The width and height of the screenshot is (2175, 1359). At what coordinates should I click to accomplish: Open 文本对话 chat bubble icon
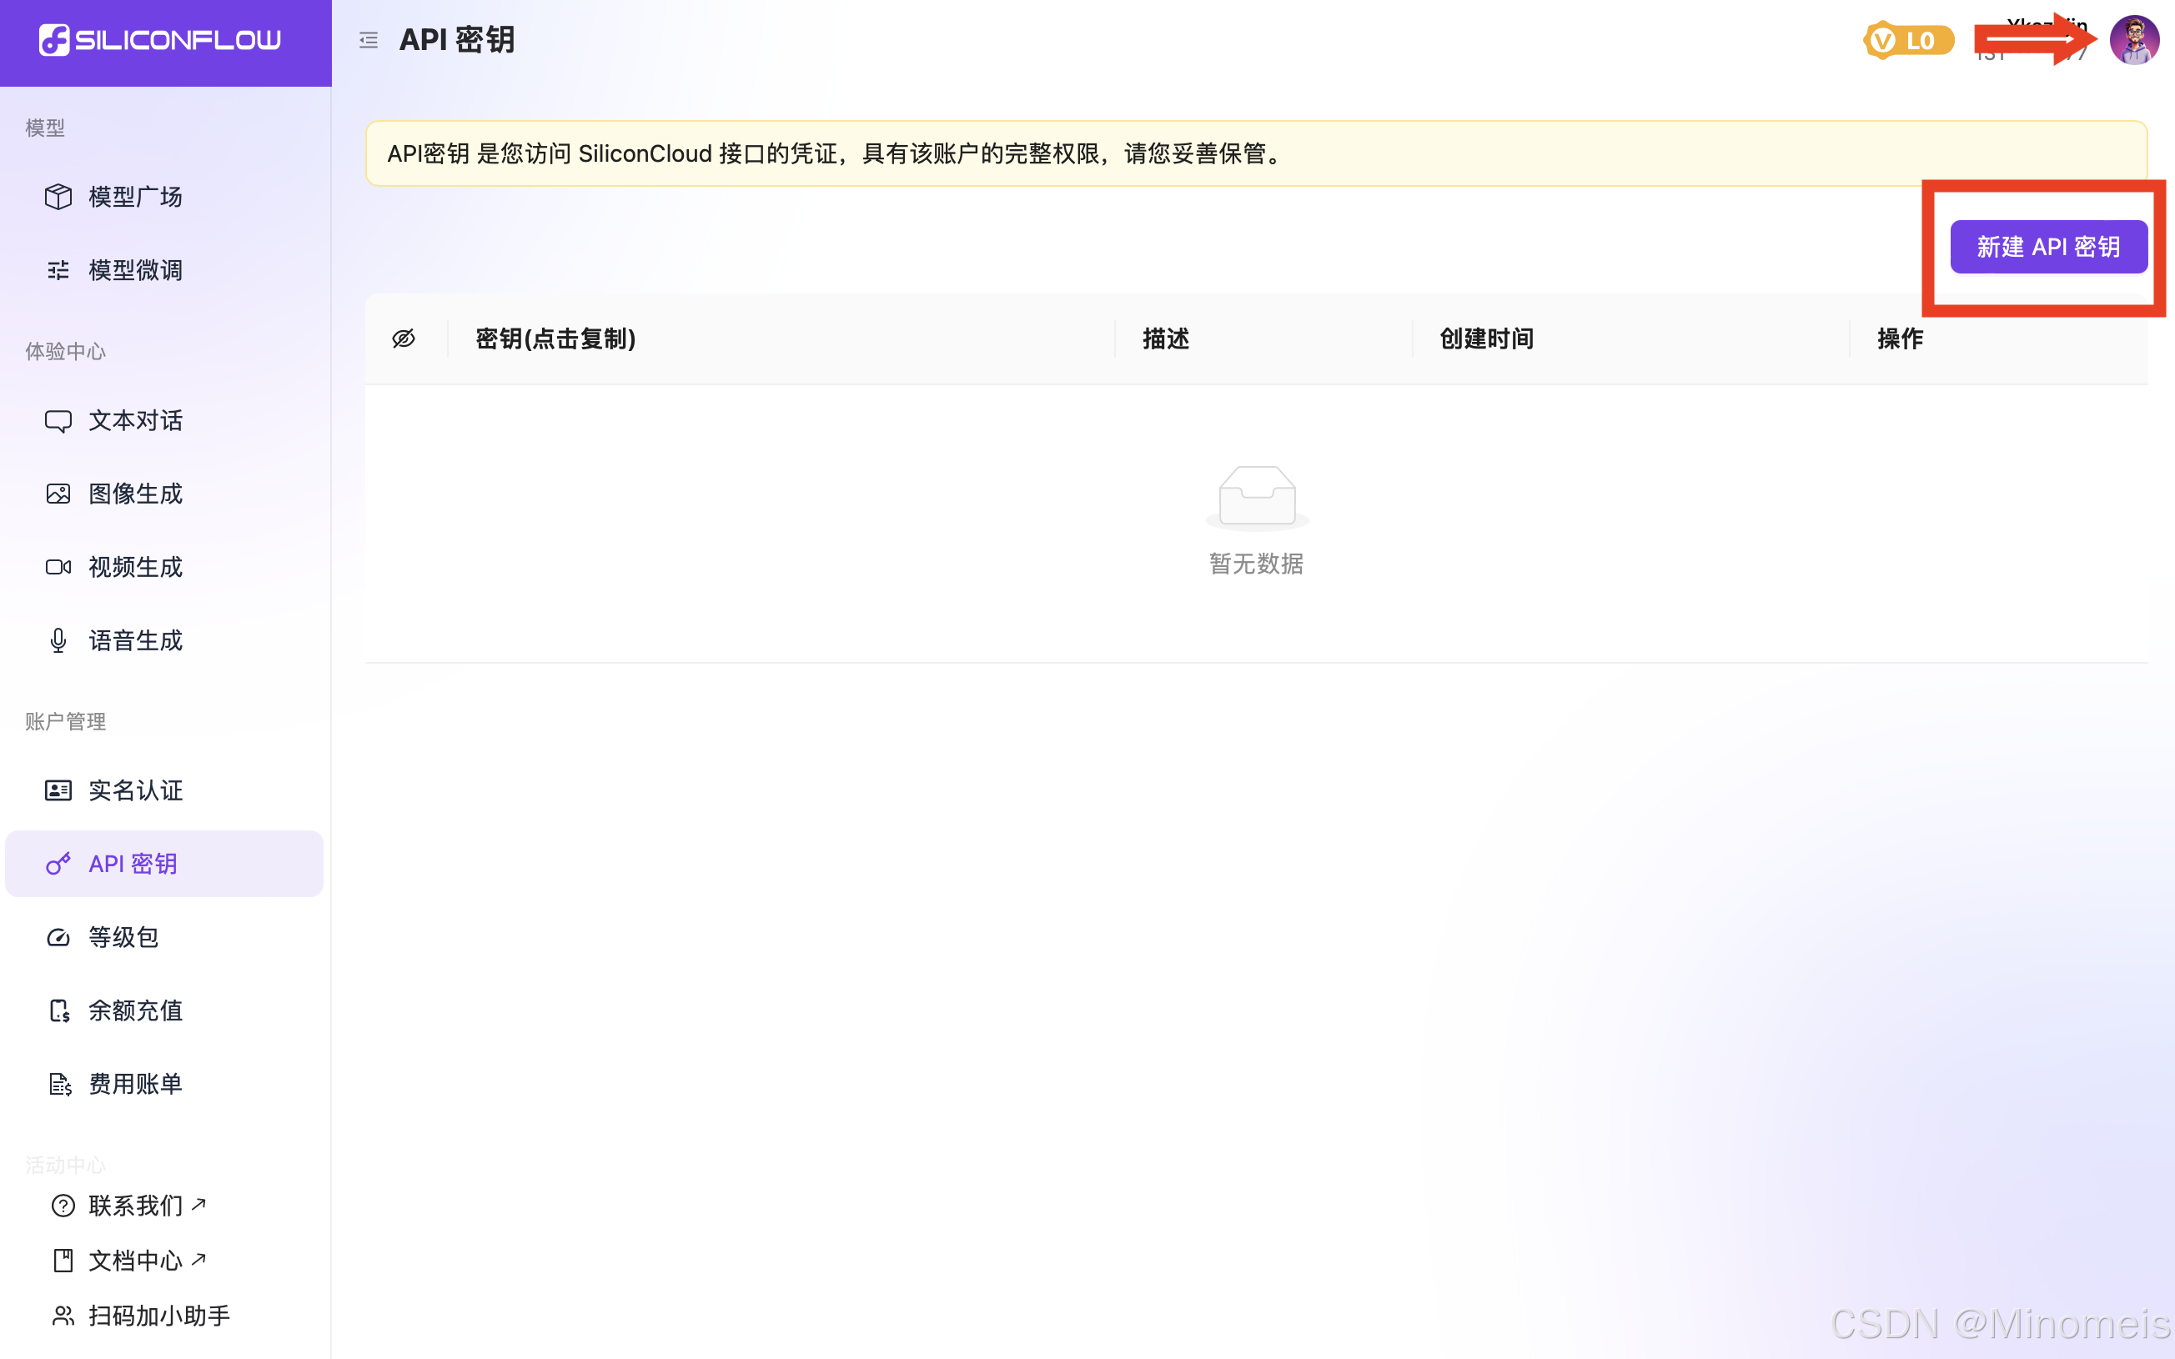58,421
